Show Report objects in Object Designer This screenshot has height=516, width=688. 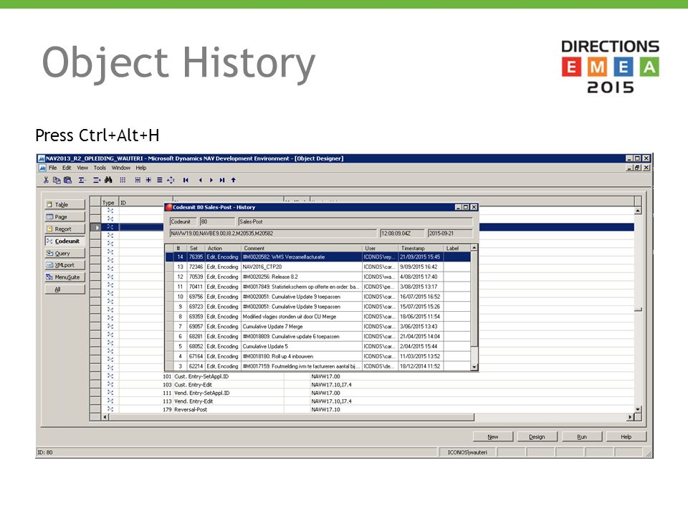pyautogui.click(x=64, y=229)
